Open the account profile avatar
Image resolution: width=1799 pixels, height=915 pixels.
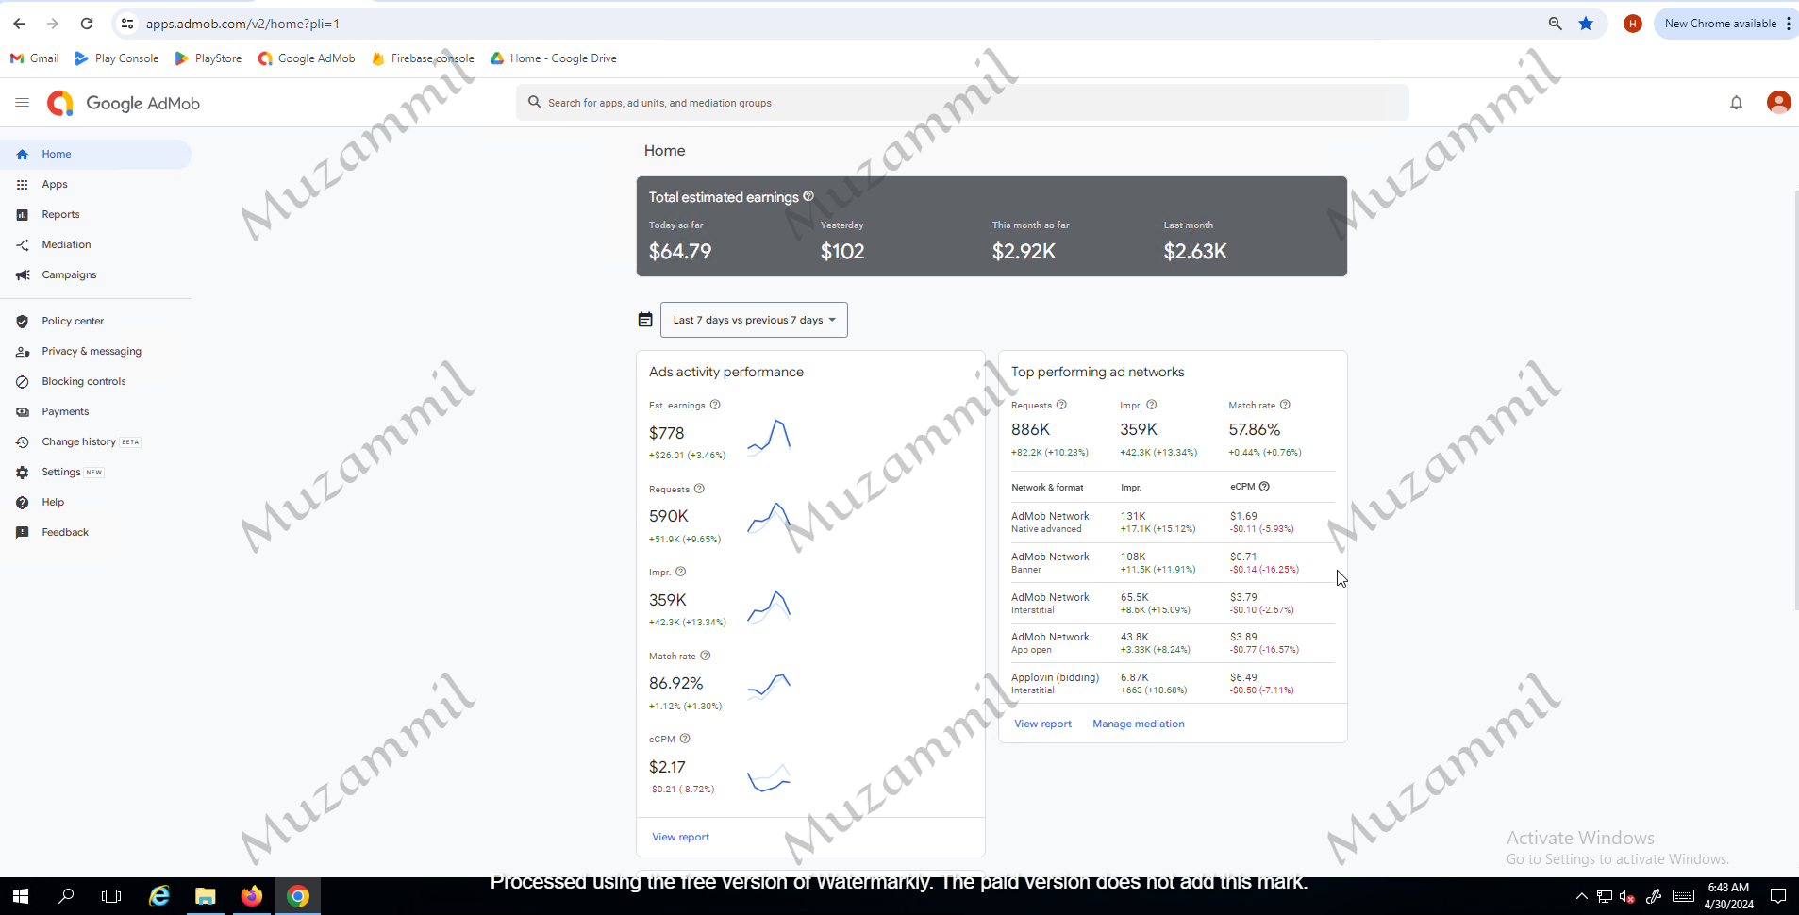(1778, 103)
